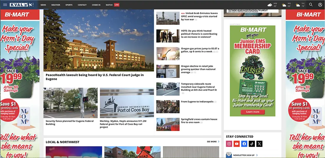Open Port of Coos Bay rail grant story
This screenshot has width=325, height=158.
(x=123, y=124)
